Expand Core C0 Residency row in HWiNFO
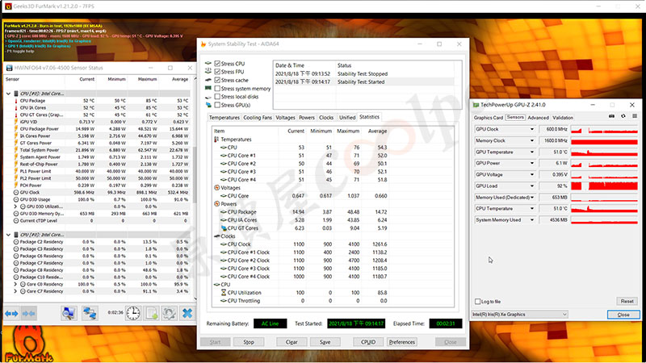The height and width of the screenshot is (363, 646). click(15, 285)
